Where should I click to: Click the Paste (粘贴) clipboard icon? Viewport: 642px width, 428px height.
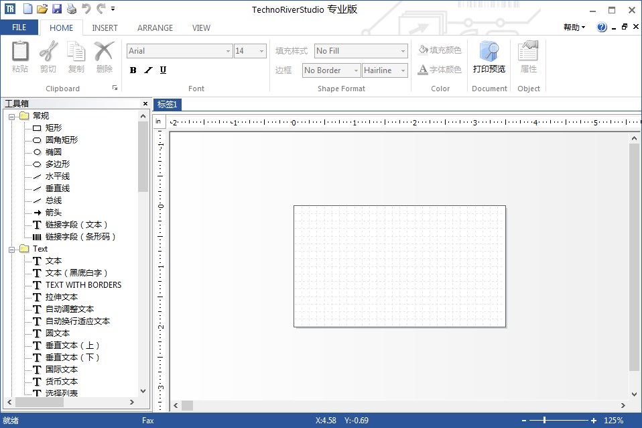tap(20, 57)
